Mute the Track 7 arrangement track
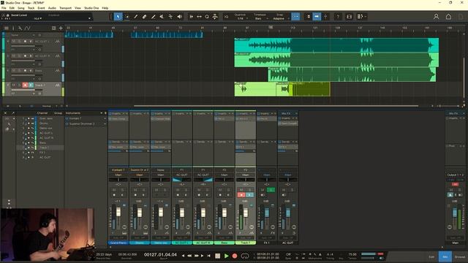Image resolution: width=468 pixels, height=263 pixels. [x=13, y=85]
